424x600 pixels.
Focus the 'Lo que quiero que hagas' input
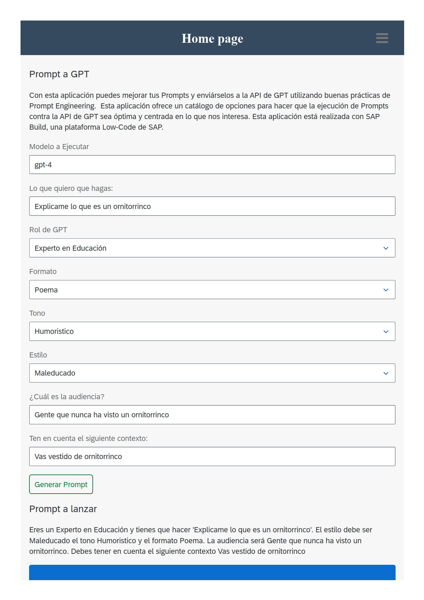coord(212,206)
